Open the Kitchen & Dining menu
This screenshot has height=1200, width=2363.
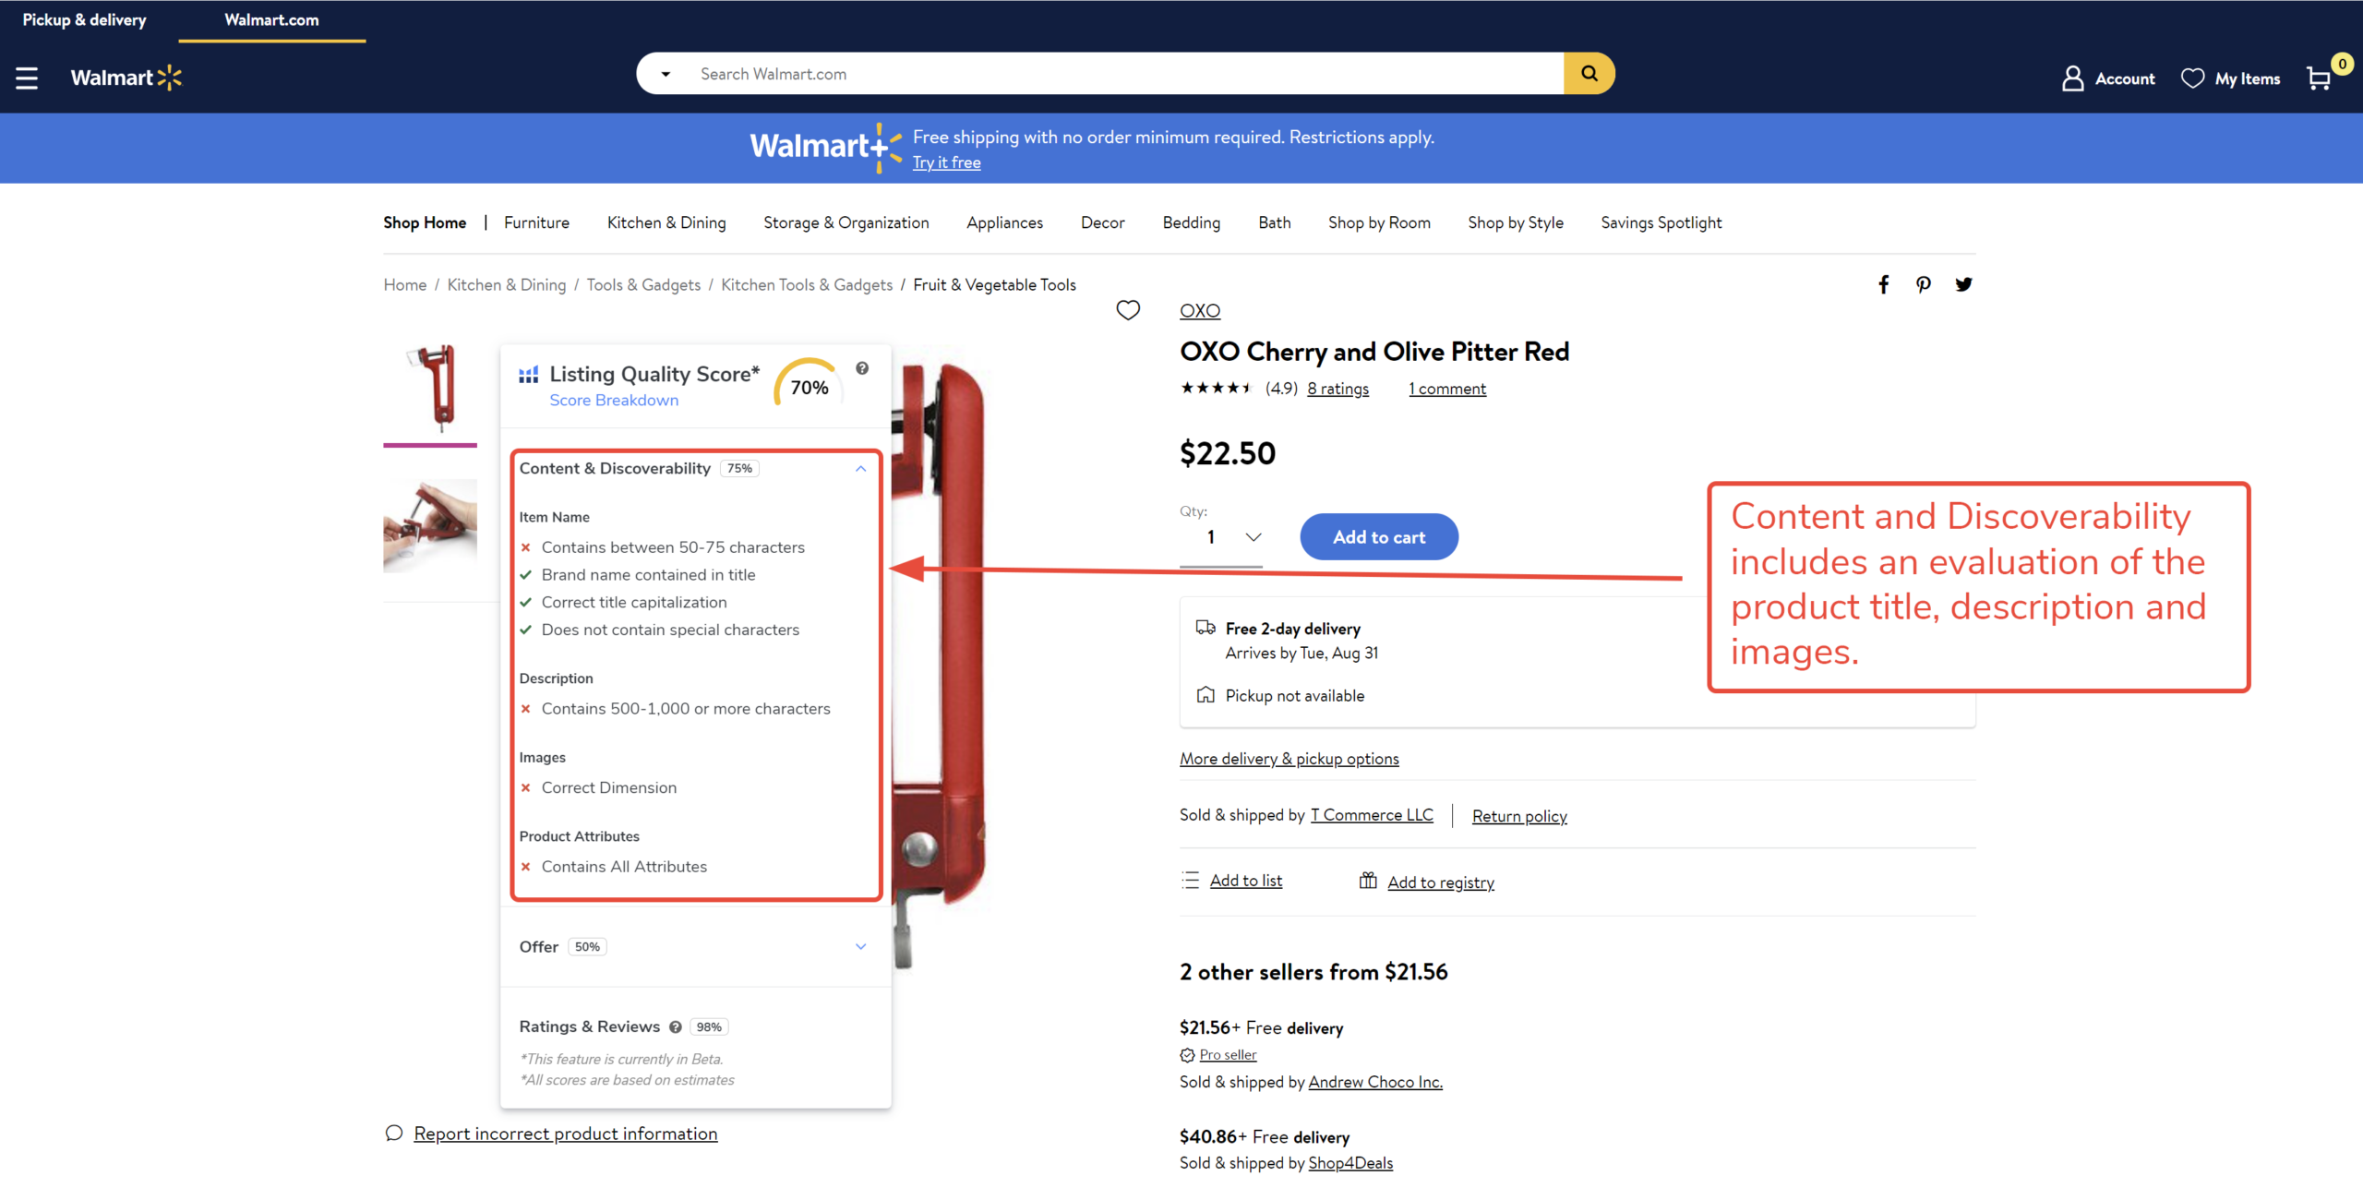[666, 222]
